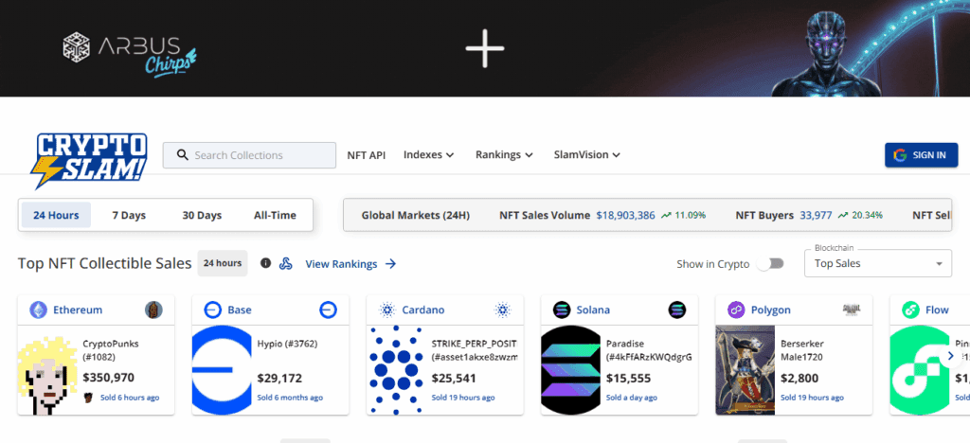The width and height of the screenshot is (970, 443).
Task: Click the Cardano collection icon at card right
Action: coord(502,310)
